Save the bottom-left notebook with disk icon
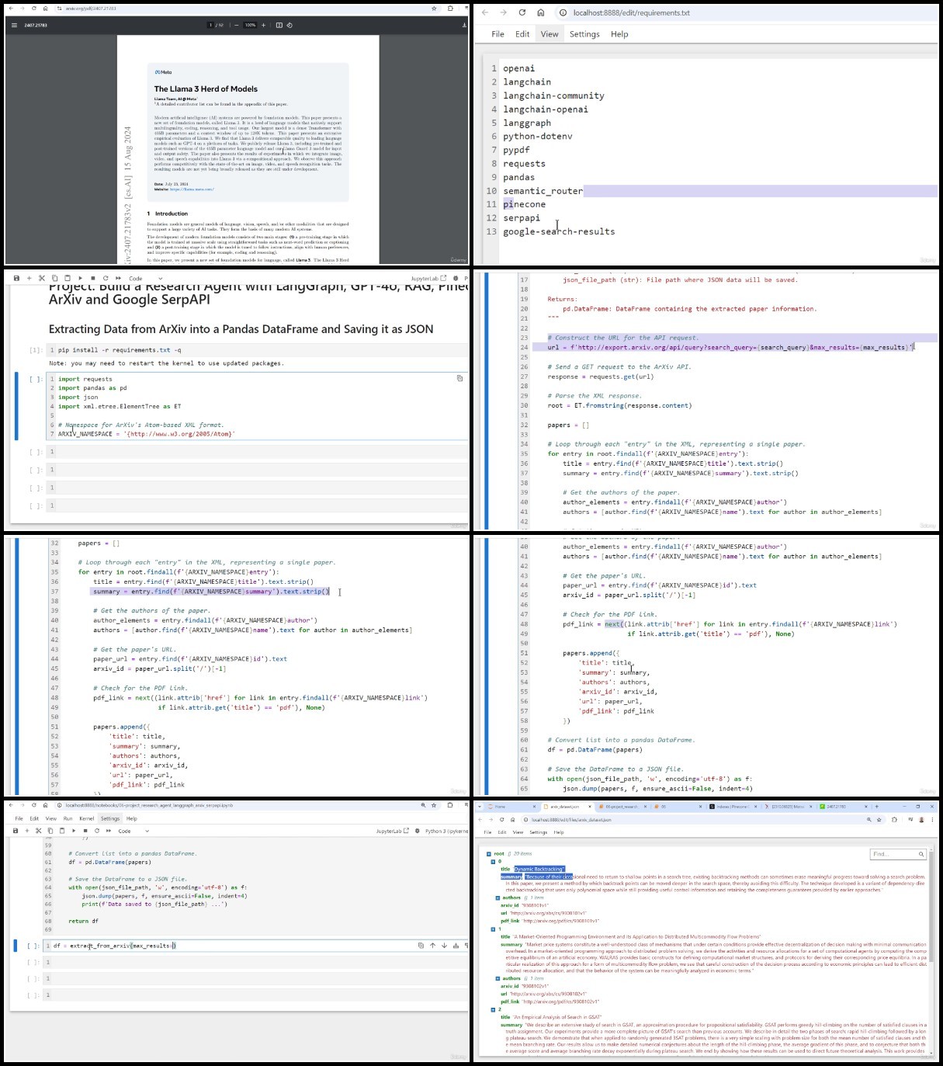 click(x=16, y=831)
